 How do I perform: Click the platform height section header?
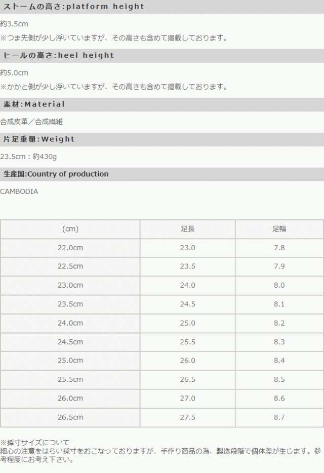click(x=74, y=7)
